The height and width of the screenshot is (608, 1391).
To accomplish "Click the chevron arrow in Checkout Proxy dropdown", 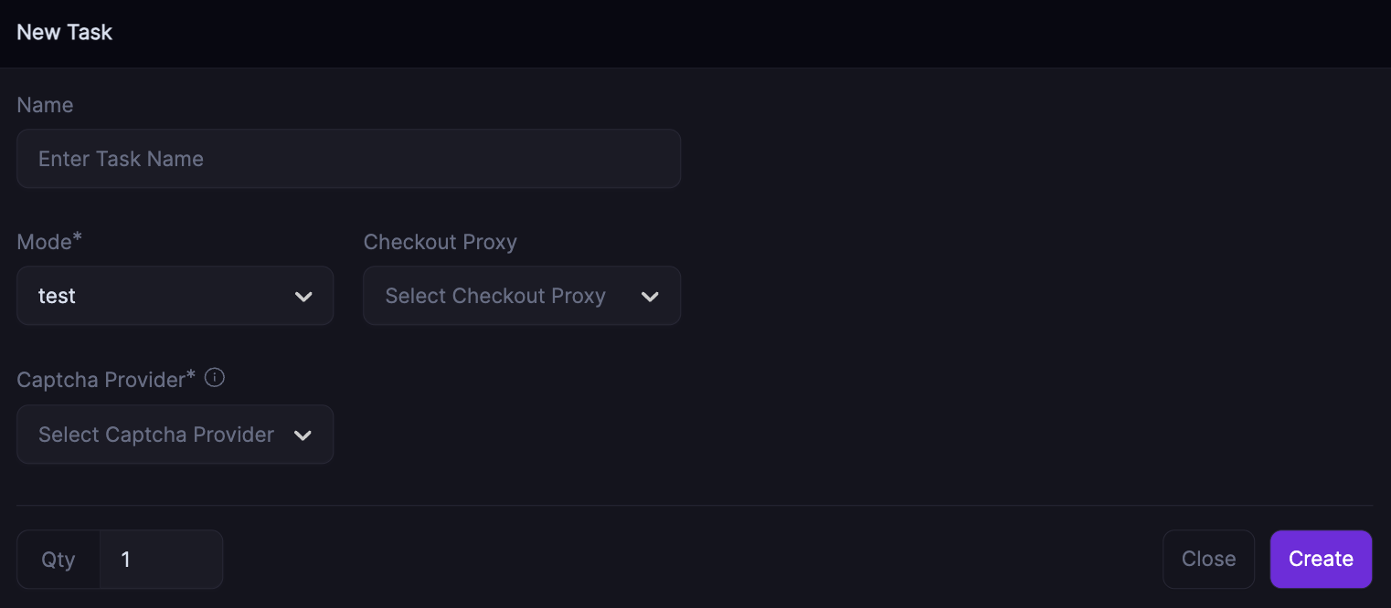I will pyautogui.click(x=650, y=297).
